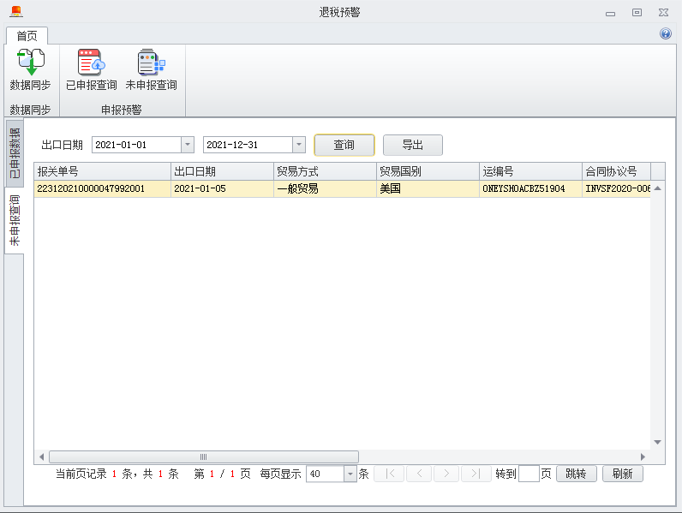Select the ONEYSHOACBZ51904 cell
The height and width of the screenshot is (513, 682).
[530, 188]
